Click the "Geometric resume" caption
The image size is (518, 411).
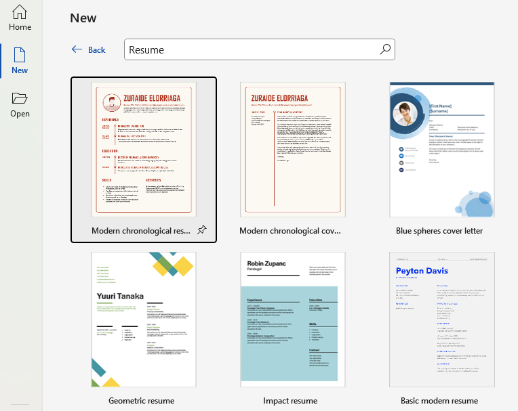click(x=142, y=400)
